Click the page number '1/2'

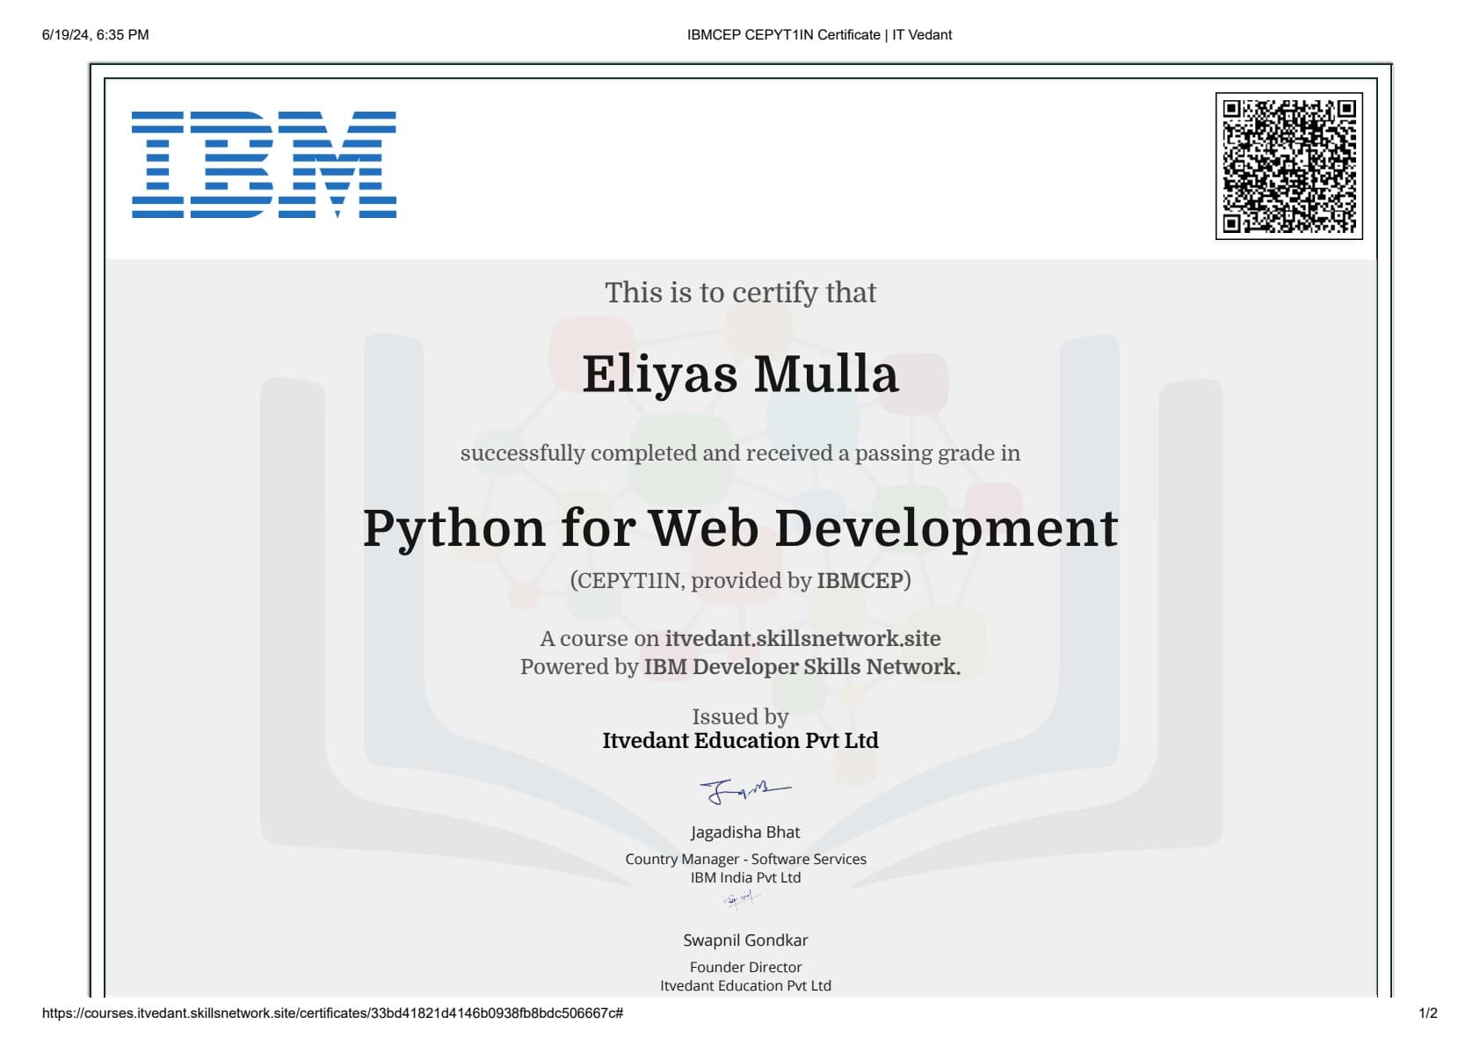coord(1428,1013)
